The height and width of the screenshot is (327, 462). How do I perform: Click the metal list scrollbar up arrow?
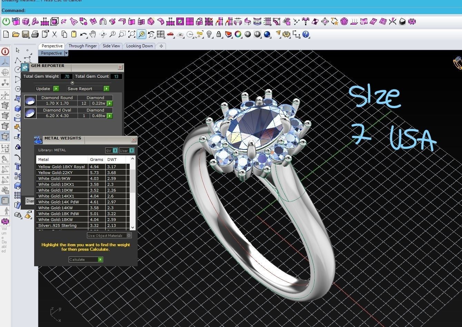pos(133,159)
